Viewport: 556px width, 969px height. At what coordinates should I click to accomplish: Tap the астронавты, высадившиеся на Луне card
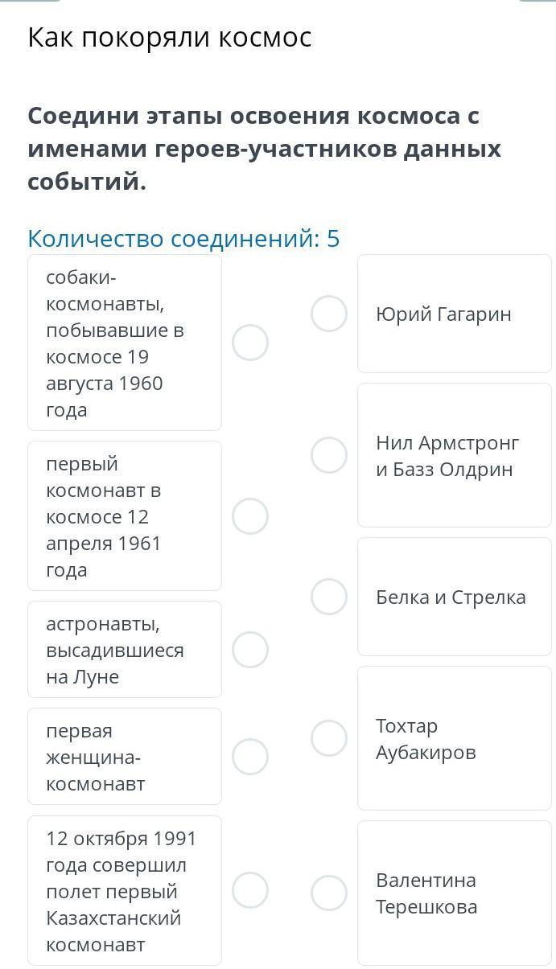point(125,650)
